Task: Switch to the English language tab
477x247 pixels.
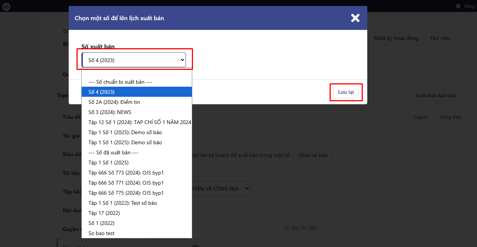Action: 421,117
